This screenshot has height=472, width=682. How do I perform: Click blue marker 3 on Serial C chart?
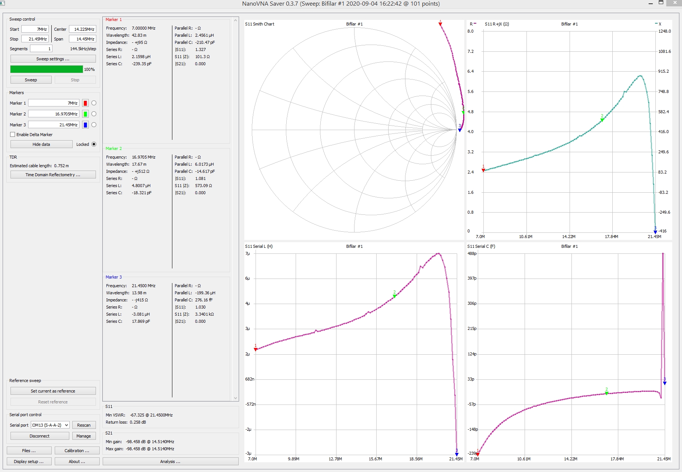click(665, 383)
